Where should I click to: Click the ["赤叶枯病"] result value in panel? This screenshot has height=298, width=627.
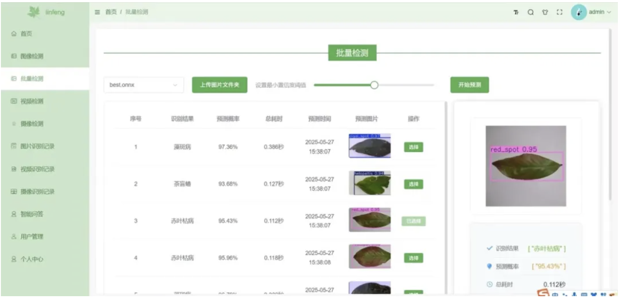(547, 249)
